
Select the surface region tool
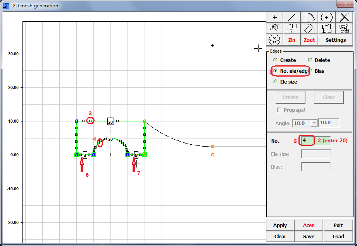327,28
